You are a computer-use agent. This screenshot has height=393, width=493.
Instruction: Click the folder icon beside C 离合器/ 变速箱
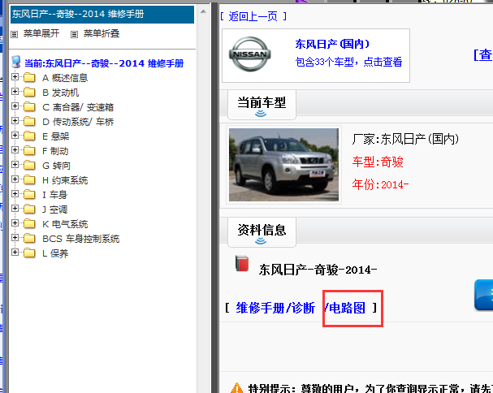tap(29, 107)
